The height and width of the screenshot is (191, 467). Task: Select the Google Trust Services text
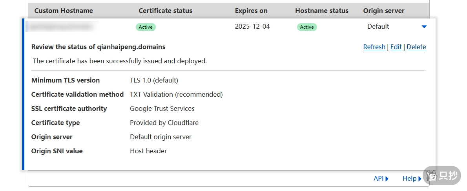point(162,108)
